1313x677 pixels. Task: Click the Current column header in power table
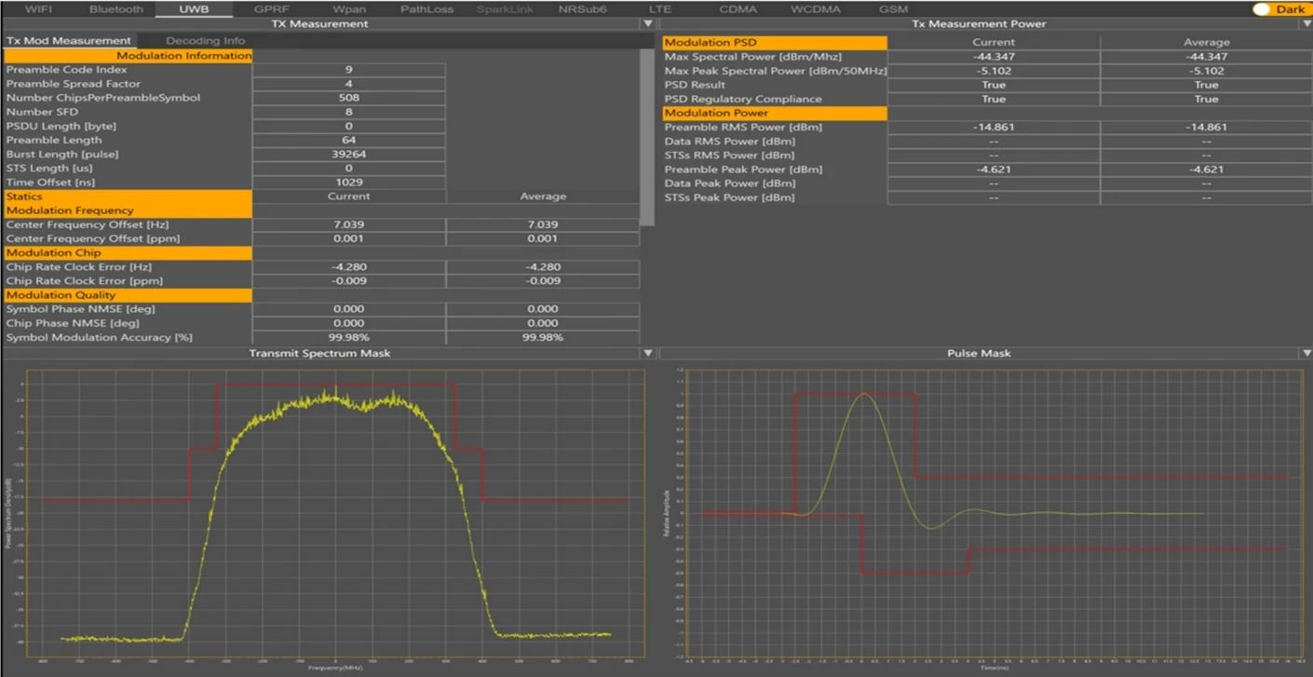994,42
